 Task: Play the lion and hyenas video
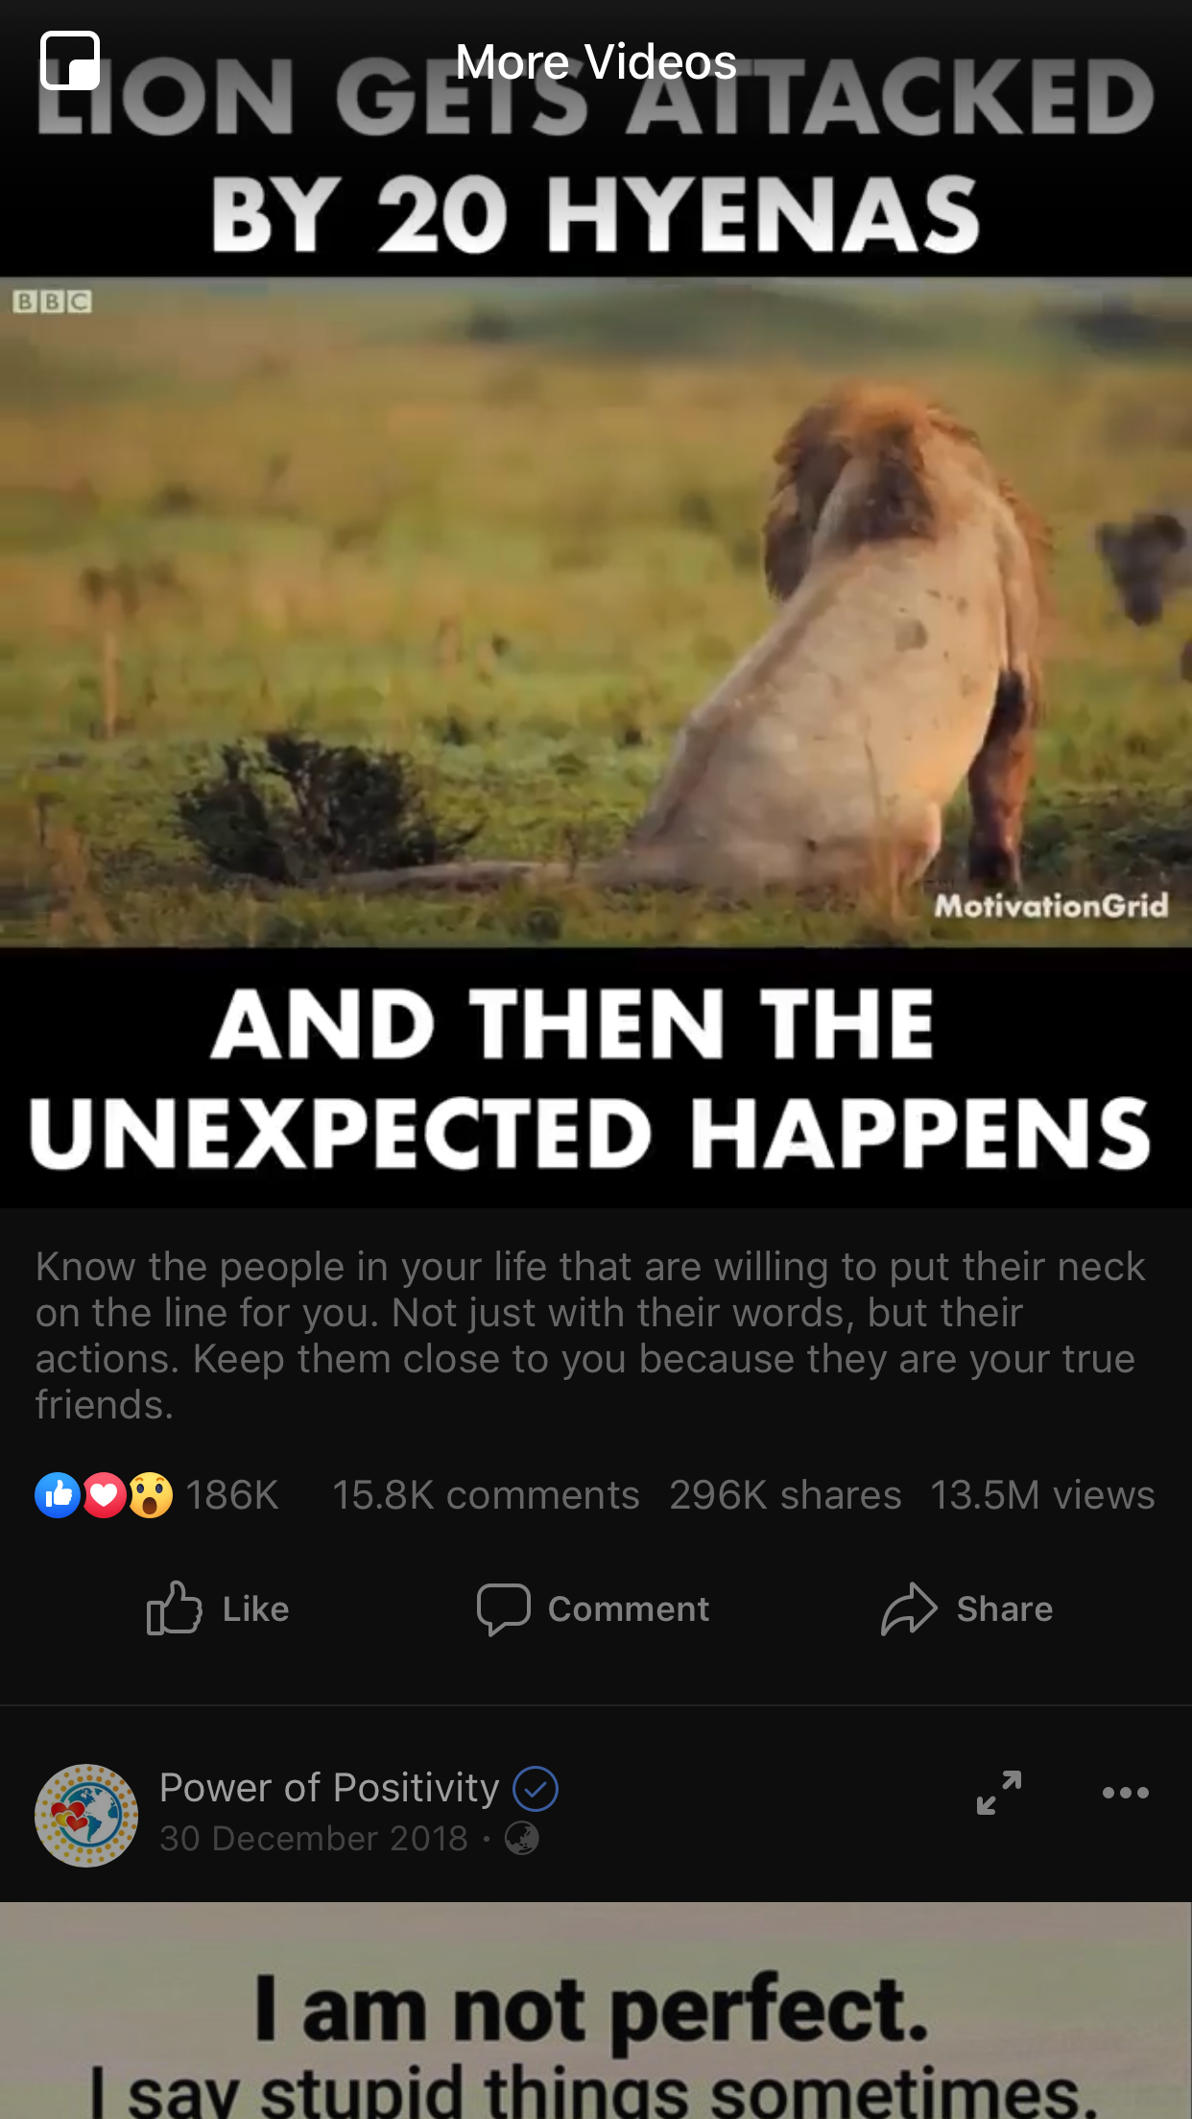596,612
